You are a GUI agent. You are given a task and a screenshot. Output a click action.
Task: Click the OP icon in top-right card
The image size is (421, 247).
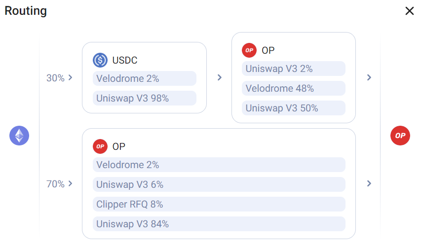click(x=249, y=50)
